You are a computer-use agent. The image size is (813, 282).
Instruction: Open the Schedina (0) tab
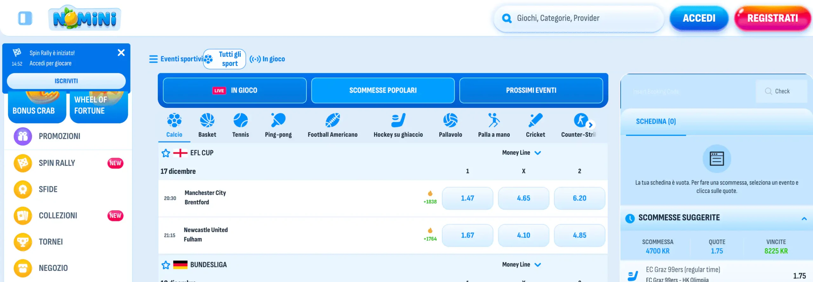[656, 122]
